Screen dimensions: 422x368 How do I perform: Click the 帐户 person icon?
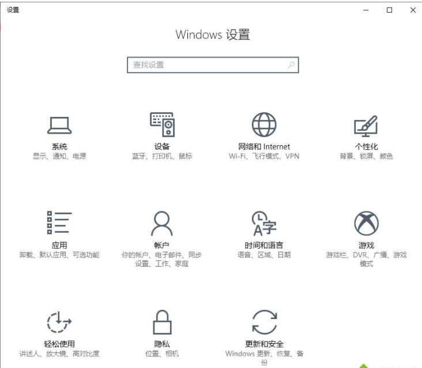tap(161, 223)
